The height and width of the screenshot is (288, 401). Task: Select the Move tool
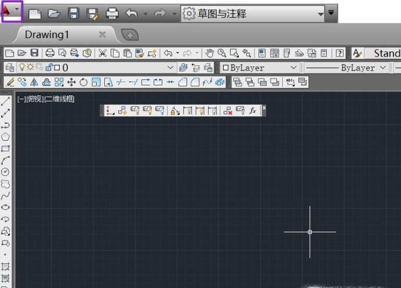point(71,82)
